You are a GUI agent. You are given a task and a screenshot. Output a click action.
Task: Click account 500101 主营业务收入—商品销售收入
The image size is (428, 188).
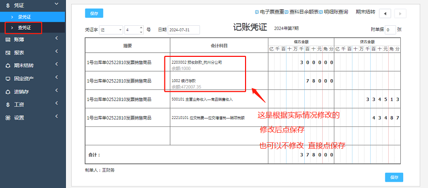pyautogui.click(x=202, y=100)
